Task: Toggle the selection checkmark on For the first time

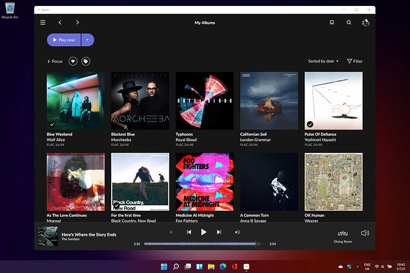Action: (x=116, y=205)
